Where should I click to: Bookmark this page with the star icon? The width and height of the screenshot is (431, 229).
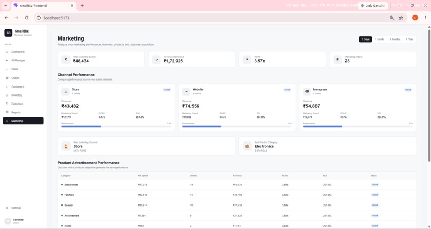coord(401,18)
